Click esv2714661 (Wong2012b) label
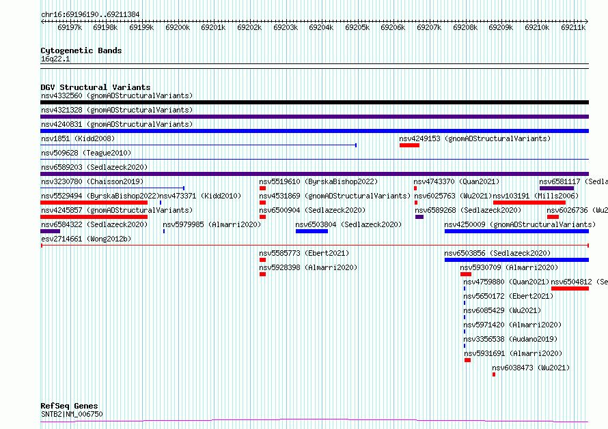608x429 pixels. point(86,239)
